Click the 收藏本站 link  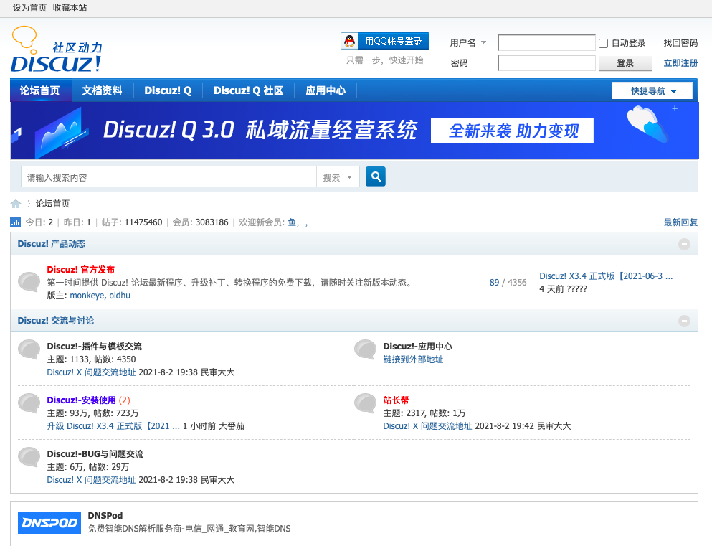pos(70,8)
